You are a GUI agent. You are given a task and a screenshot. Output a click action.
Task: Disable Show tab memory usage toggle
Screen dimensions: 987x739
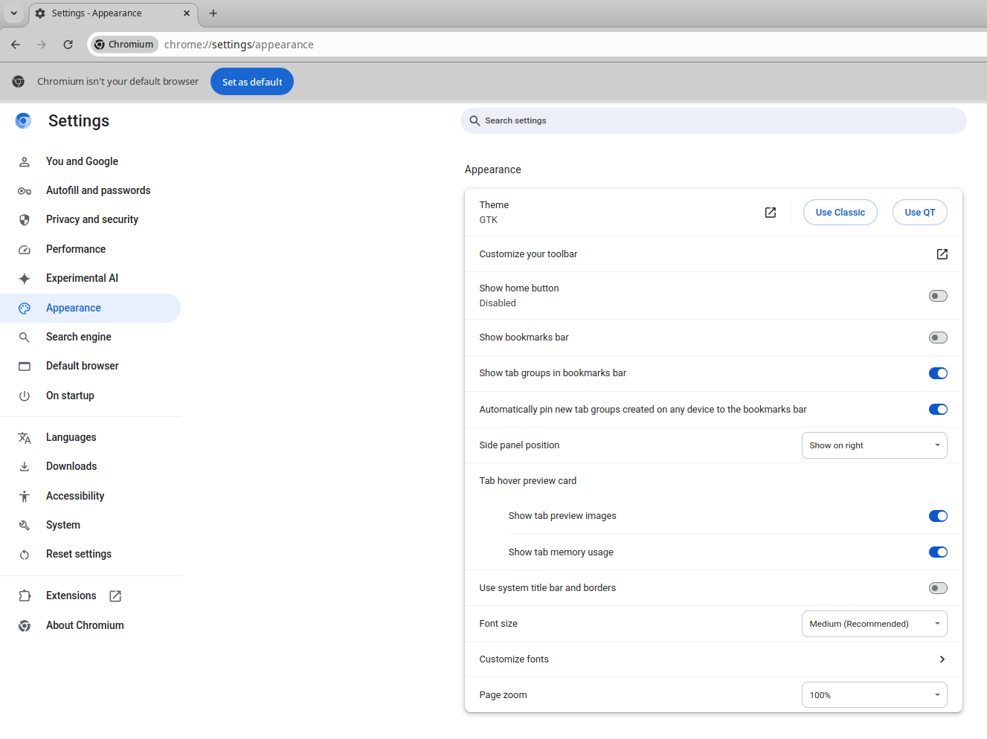click(x=938, y=552)
